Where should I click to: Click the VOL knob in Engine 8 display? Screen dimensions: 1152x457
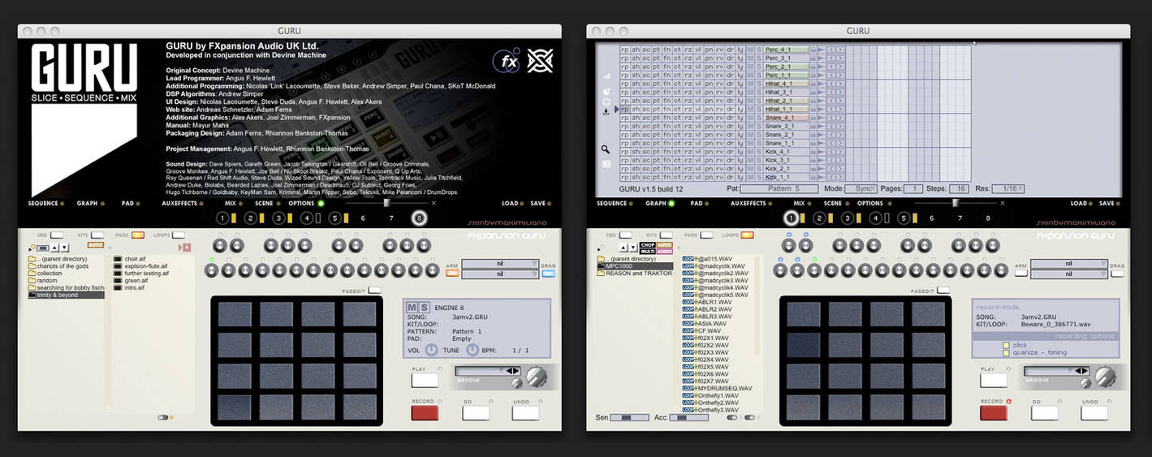(431, 350)
